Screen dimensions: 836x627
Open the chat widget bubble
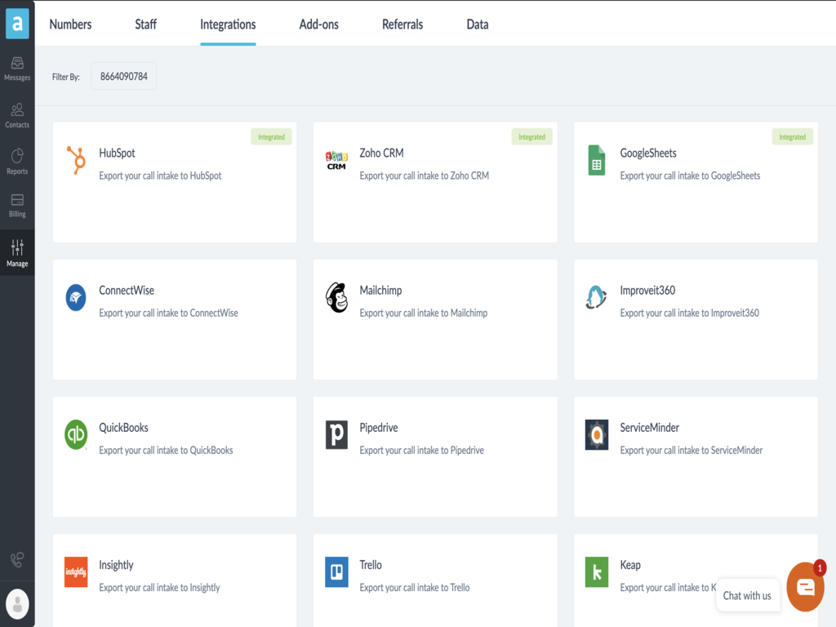[805, 587]
